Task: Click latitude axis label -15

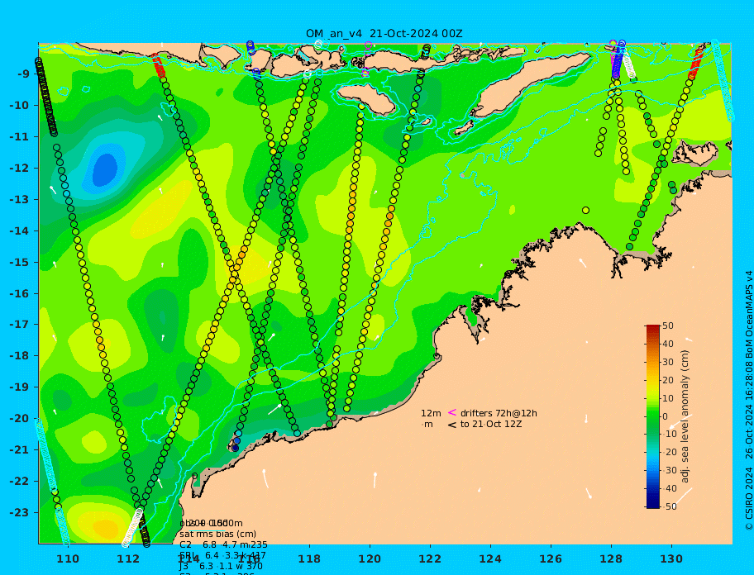Action: coord(20,262)
